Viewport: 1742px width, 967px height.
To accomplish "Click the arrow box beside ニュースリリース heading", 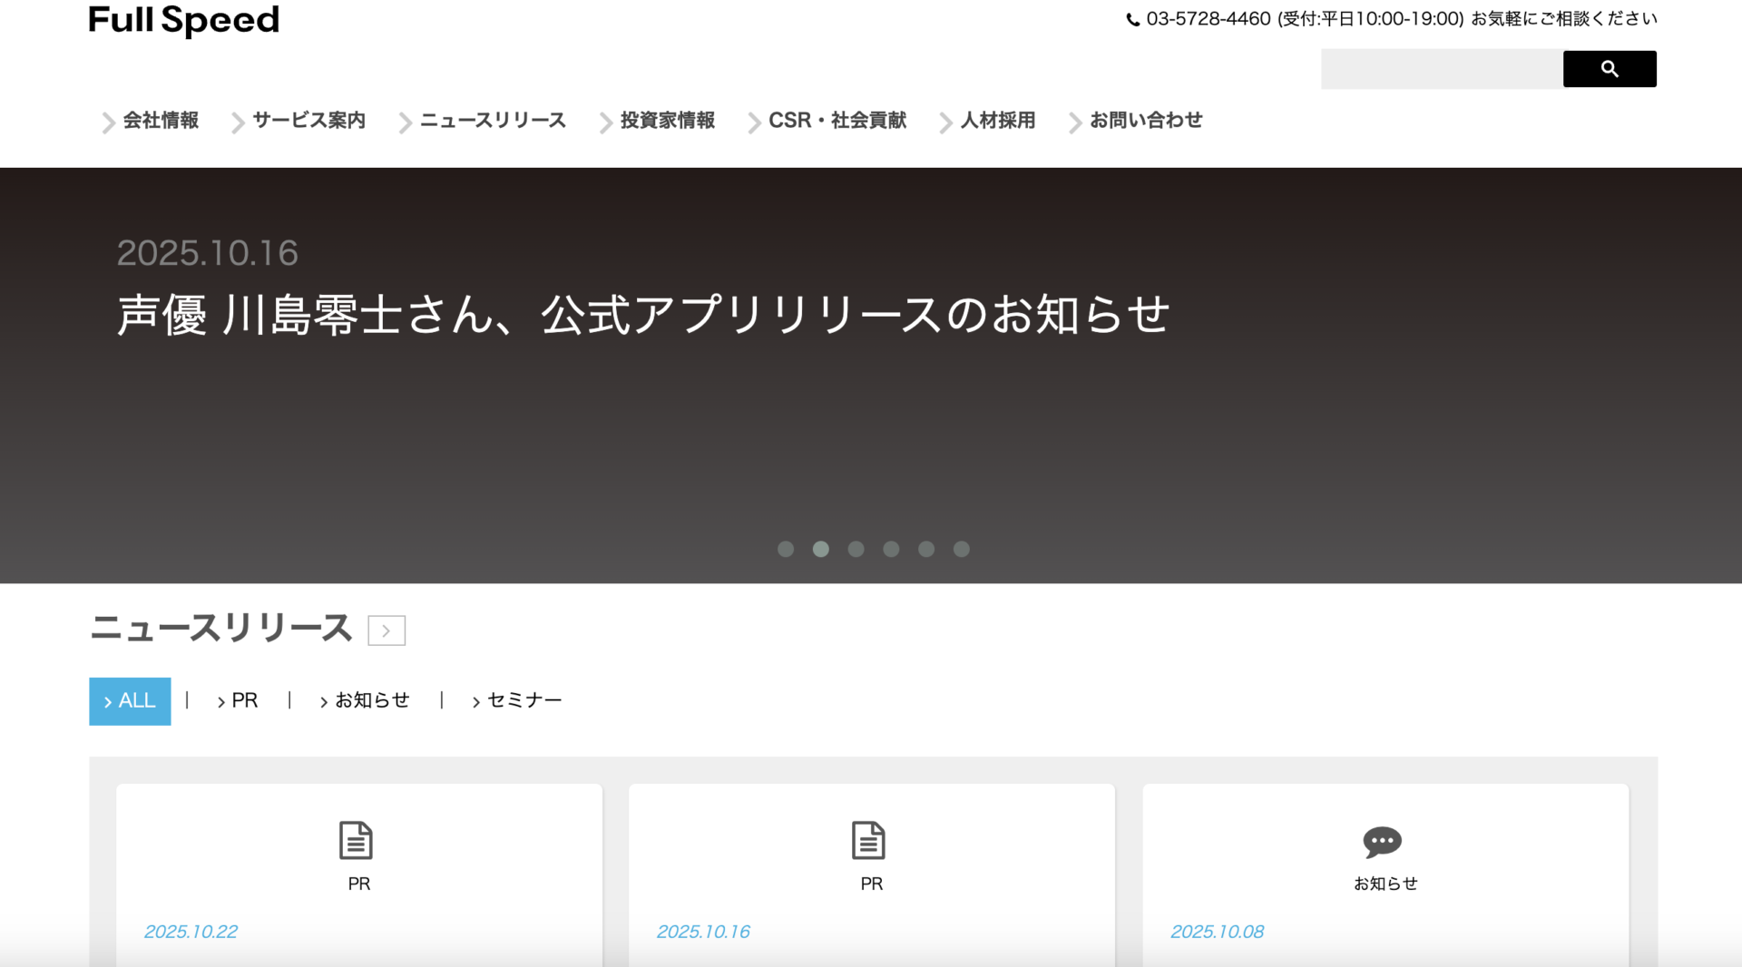I will point(387,630).
